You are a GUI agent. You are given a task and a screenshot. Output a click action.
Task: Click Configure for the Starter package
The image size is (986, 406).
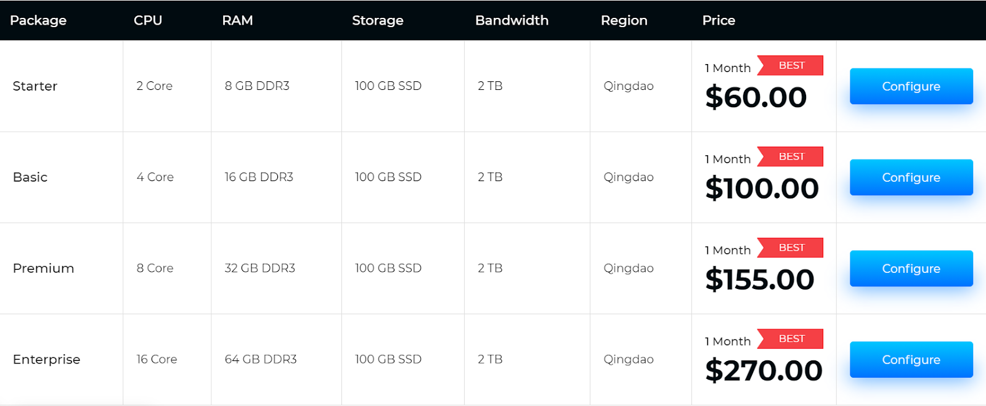pos(911,86)
